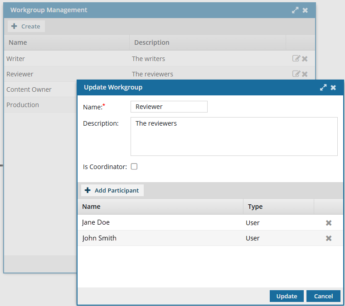The image size is (345, 306).
Task: Click the edit icon for Reviewer workgroup
Action: pyautogui.click(x=296, y=74)
